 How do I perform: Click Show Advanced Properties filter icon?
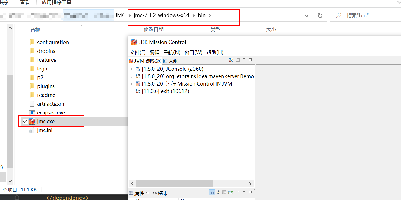[x=218, y=192]
